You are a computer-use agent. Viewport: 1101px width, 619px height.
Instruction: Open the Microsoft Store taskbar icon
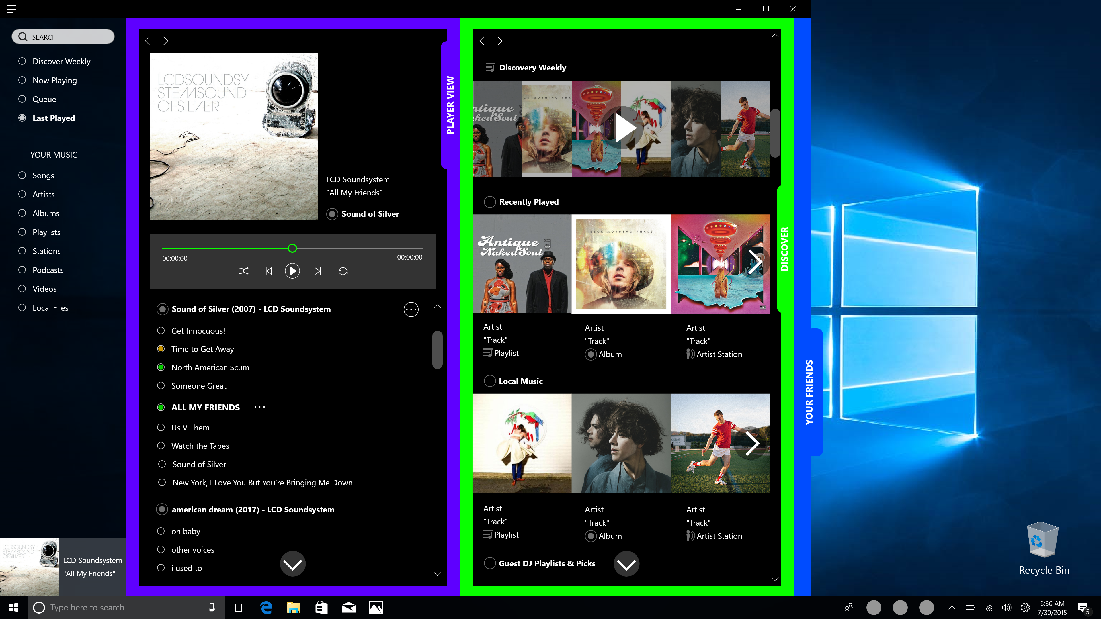321,608
